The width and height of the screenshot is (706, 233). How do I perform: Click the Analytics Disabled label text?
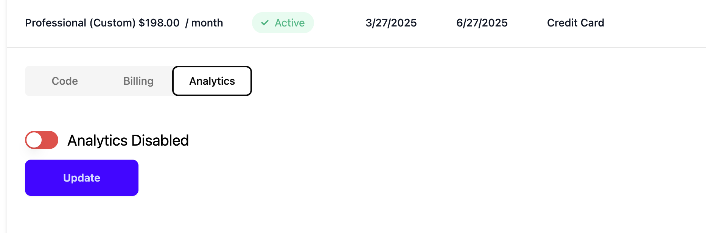point(128,140)
